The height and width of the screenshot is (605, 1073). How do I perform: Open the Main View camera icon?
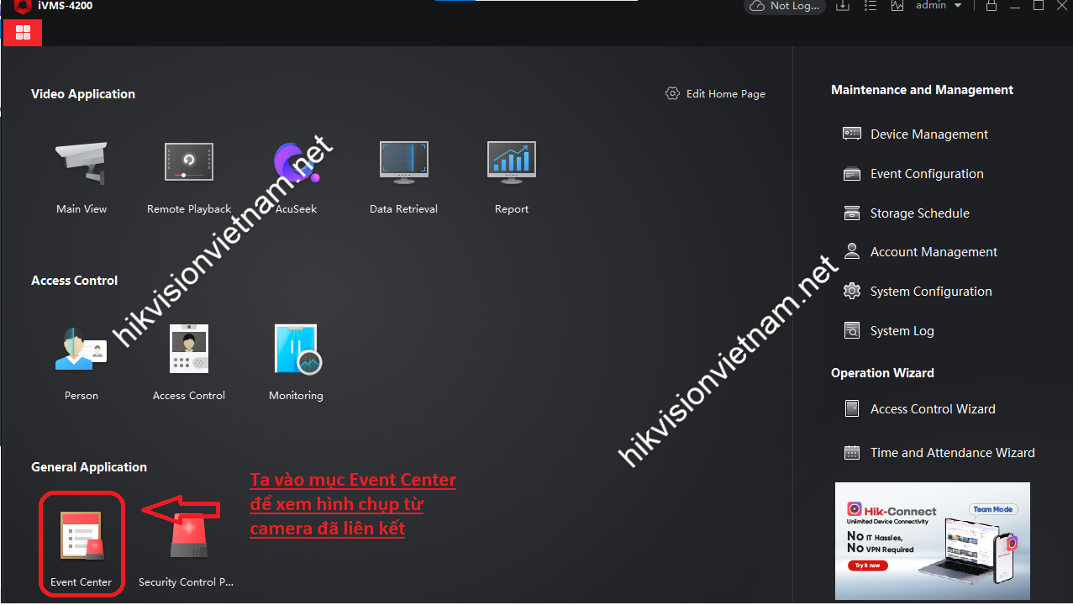(x=82, y=163)
